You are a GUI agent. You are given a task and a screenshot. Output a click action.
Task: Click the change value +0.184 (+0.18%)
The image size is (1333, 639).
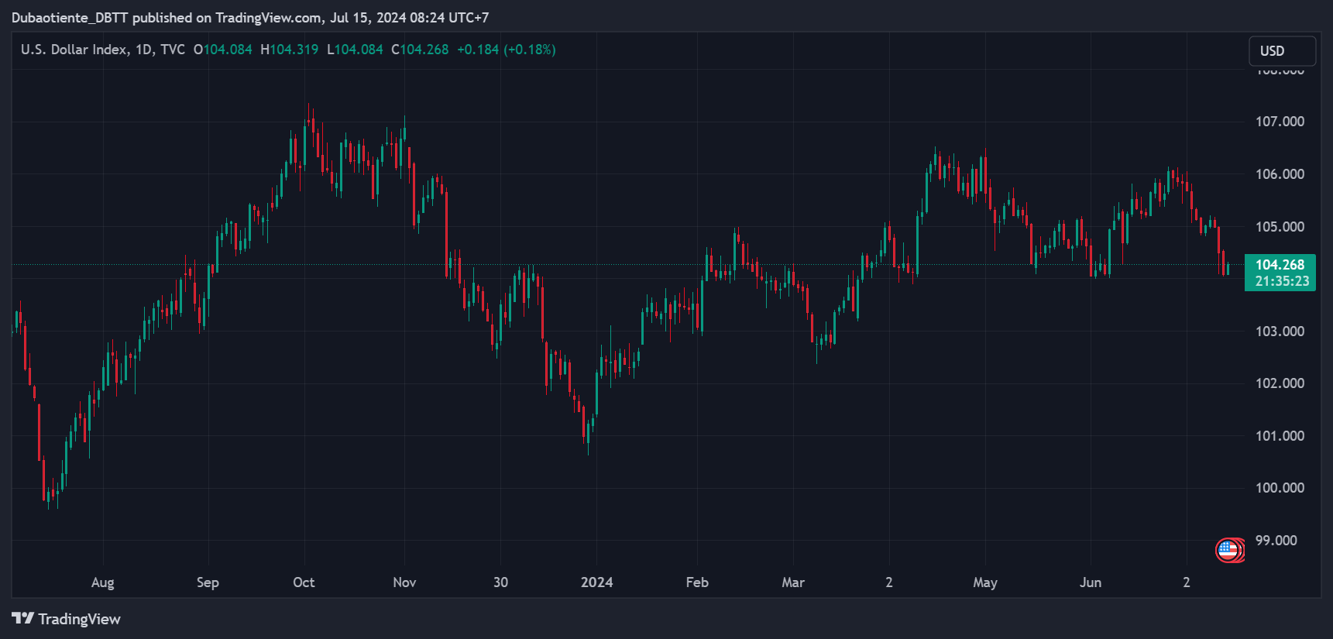(507, 50)
